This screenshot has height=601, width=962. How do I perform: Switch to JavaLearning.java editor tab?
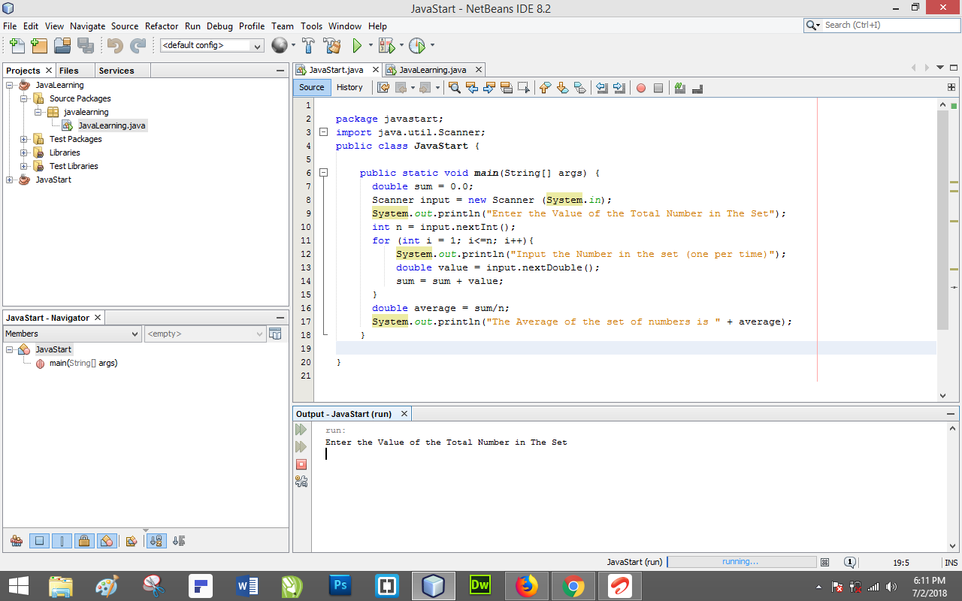click(432, 69)
